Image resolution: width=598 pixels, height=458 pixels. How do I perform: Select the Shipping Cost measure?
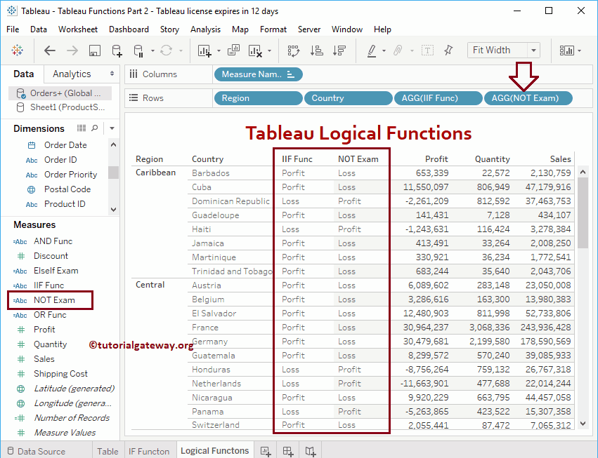tap(60, 373)
